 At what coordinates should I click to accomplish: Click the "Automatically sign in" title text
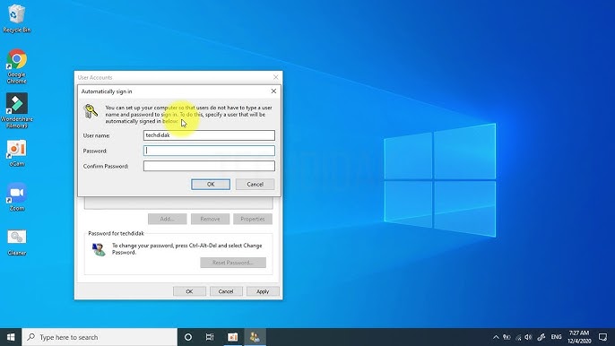[x=107, y=91]
